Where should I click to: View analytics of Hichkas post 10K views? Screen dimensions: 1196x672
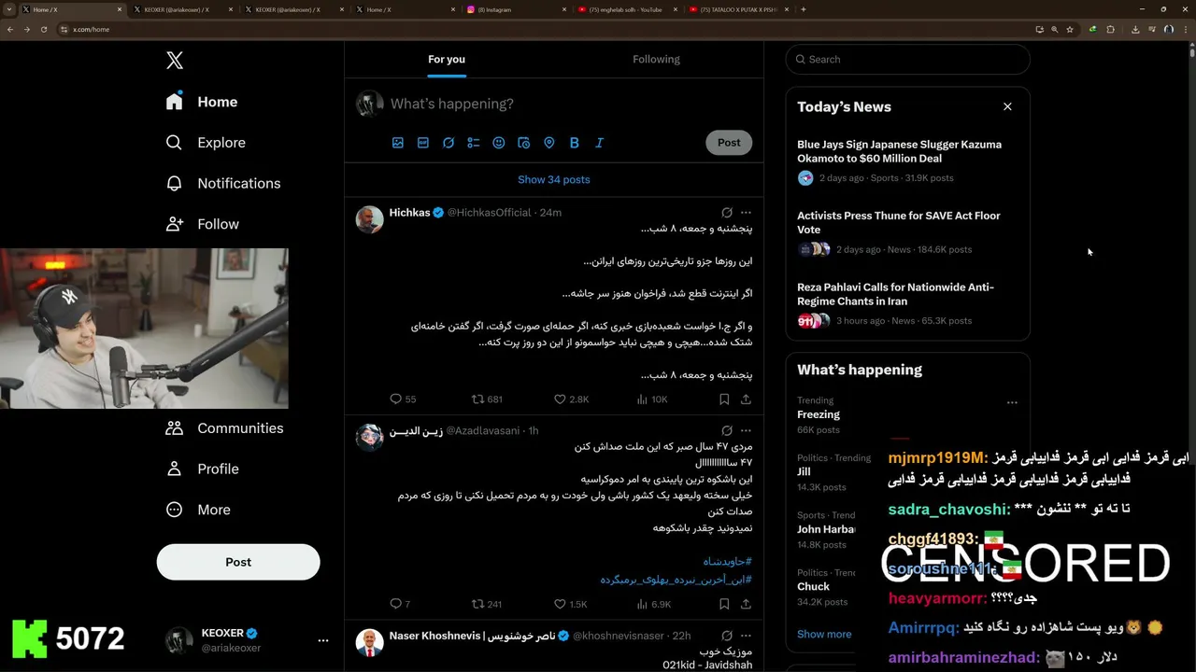(x=652, y=399)
